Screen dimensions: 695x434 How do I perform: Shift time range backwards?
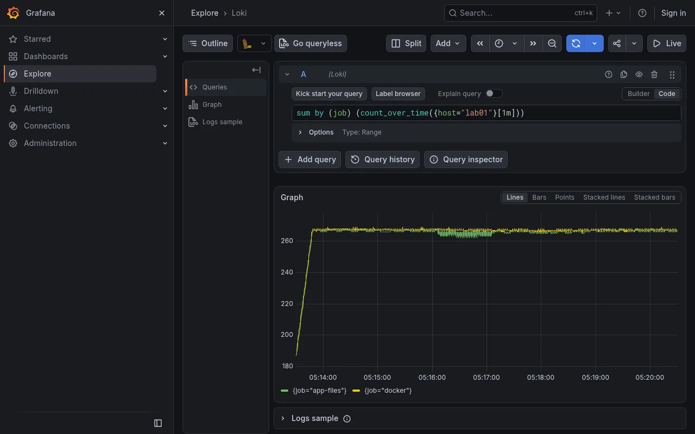[480, 43]
